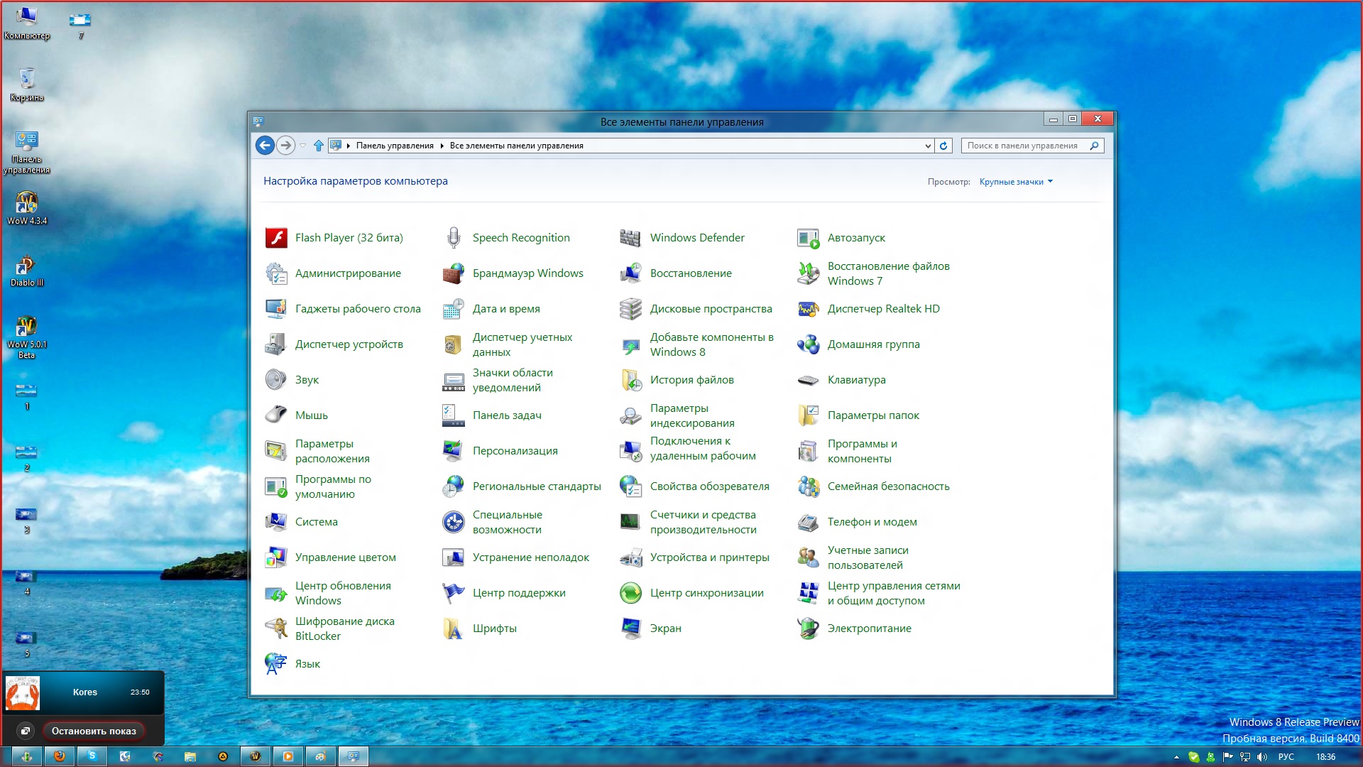
Task: Open the Электропитание battery icon
Action: click(808, 629)
